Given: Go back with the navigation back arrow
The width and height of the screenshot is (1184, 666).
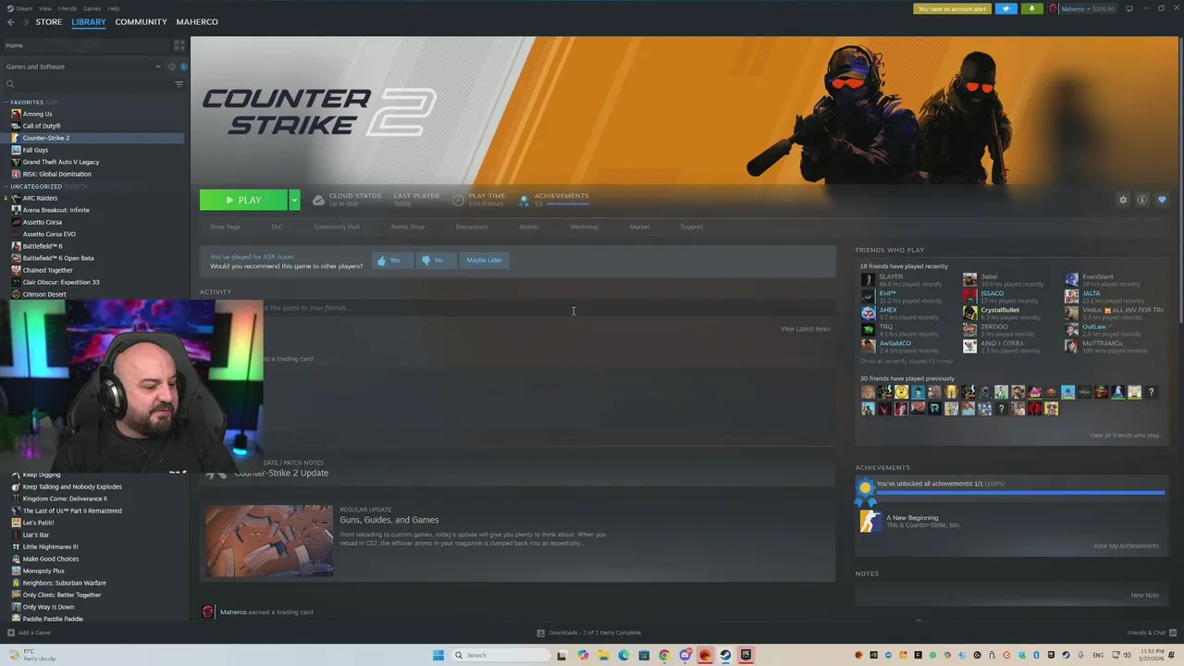Looking at the screenshot, I should click(11, 22).
